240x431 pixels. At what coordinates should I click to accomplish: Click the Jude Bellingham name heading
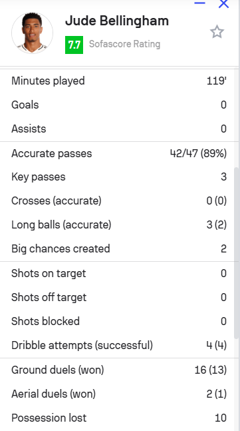tap(117, 21)
